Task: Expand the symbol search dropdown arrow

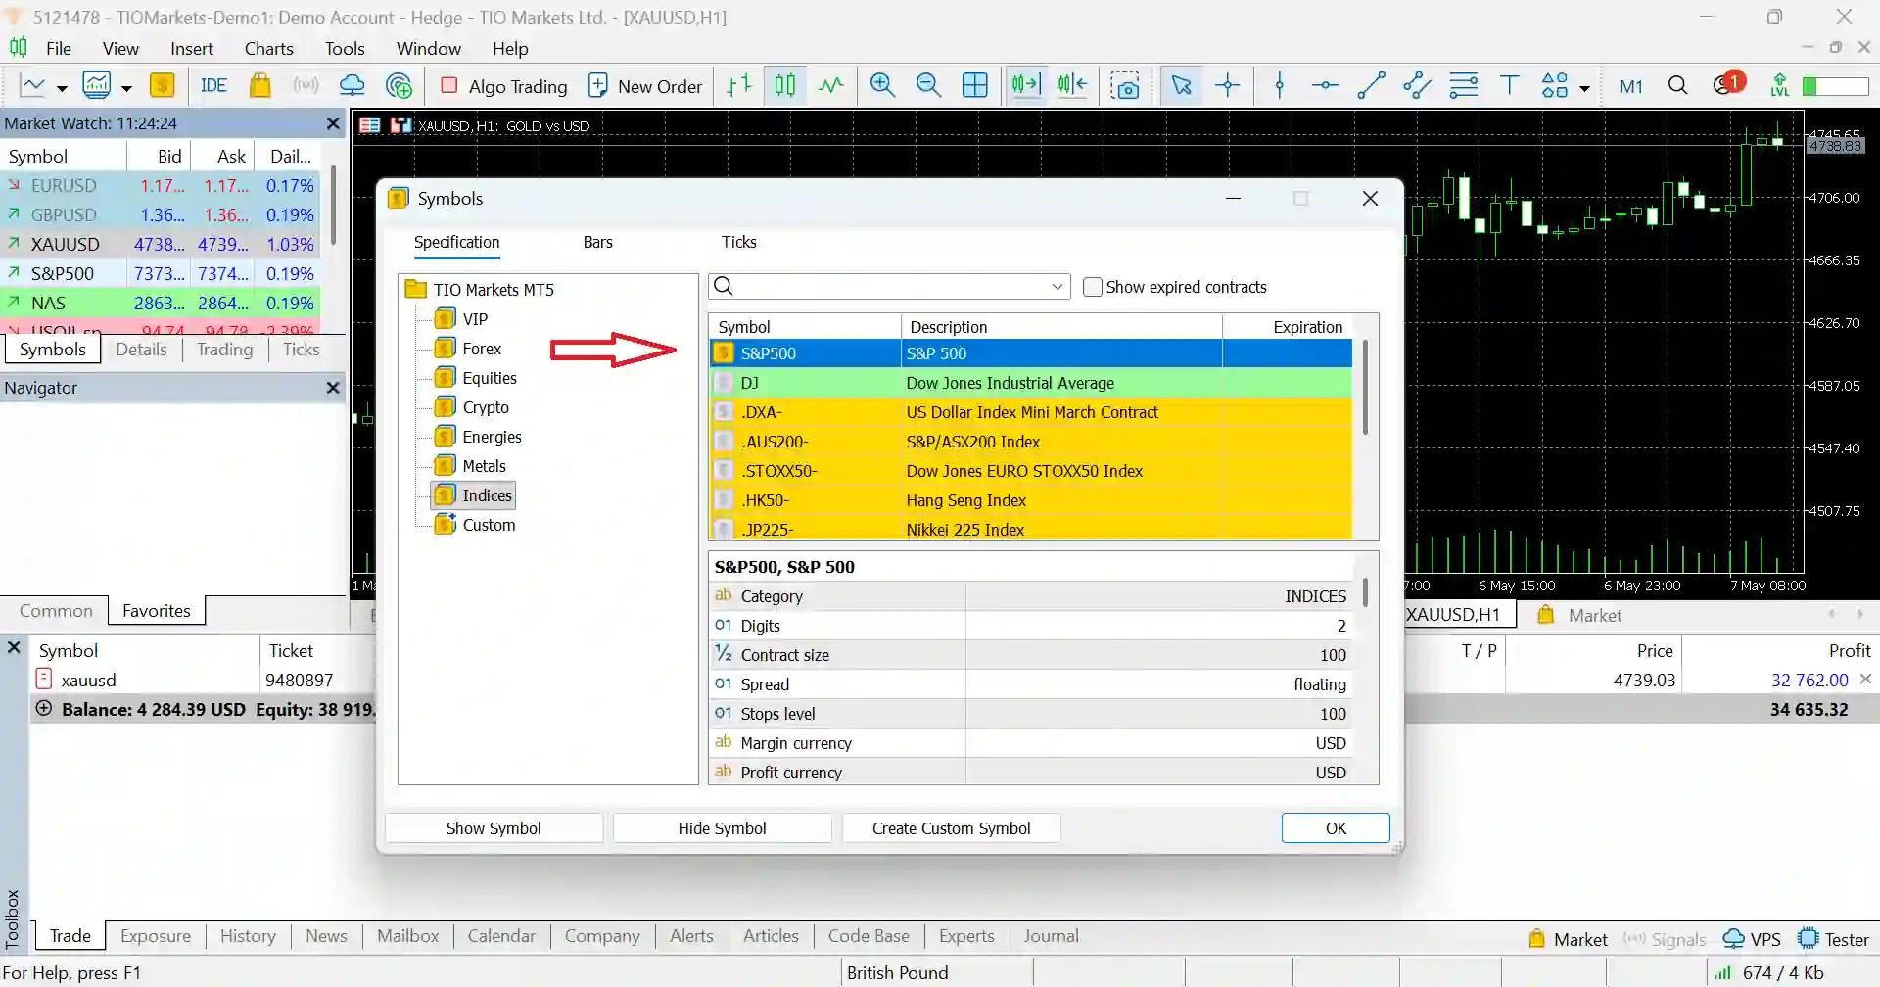Action: click(x=1057, y=287)
